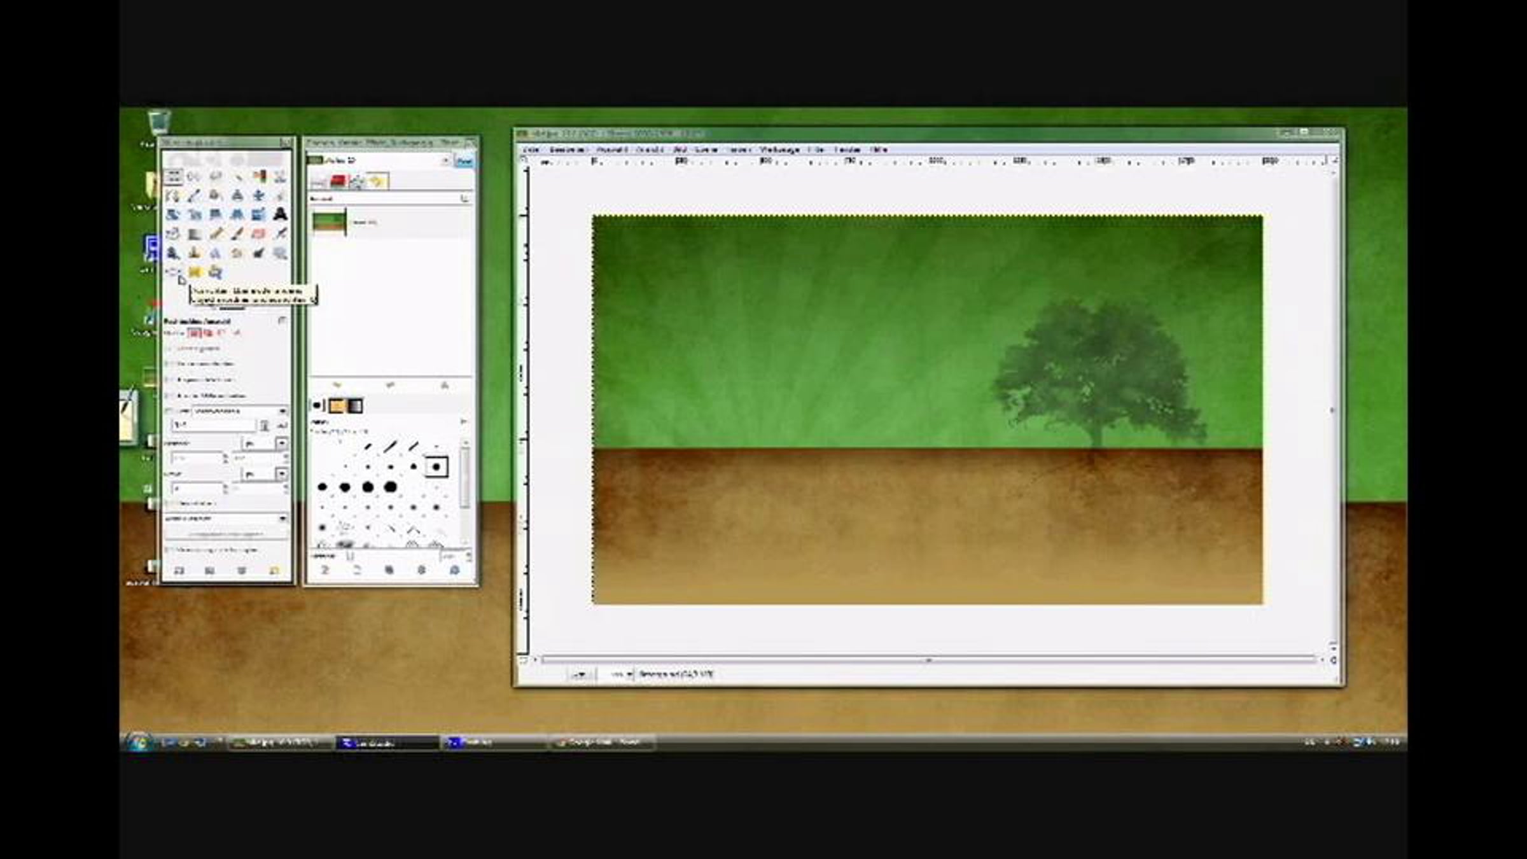The height and width of the screenshot is (859, 1527).
Task: Select the Free Select lasso tool
Action: pyautogui.click(x=216, y=176)
